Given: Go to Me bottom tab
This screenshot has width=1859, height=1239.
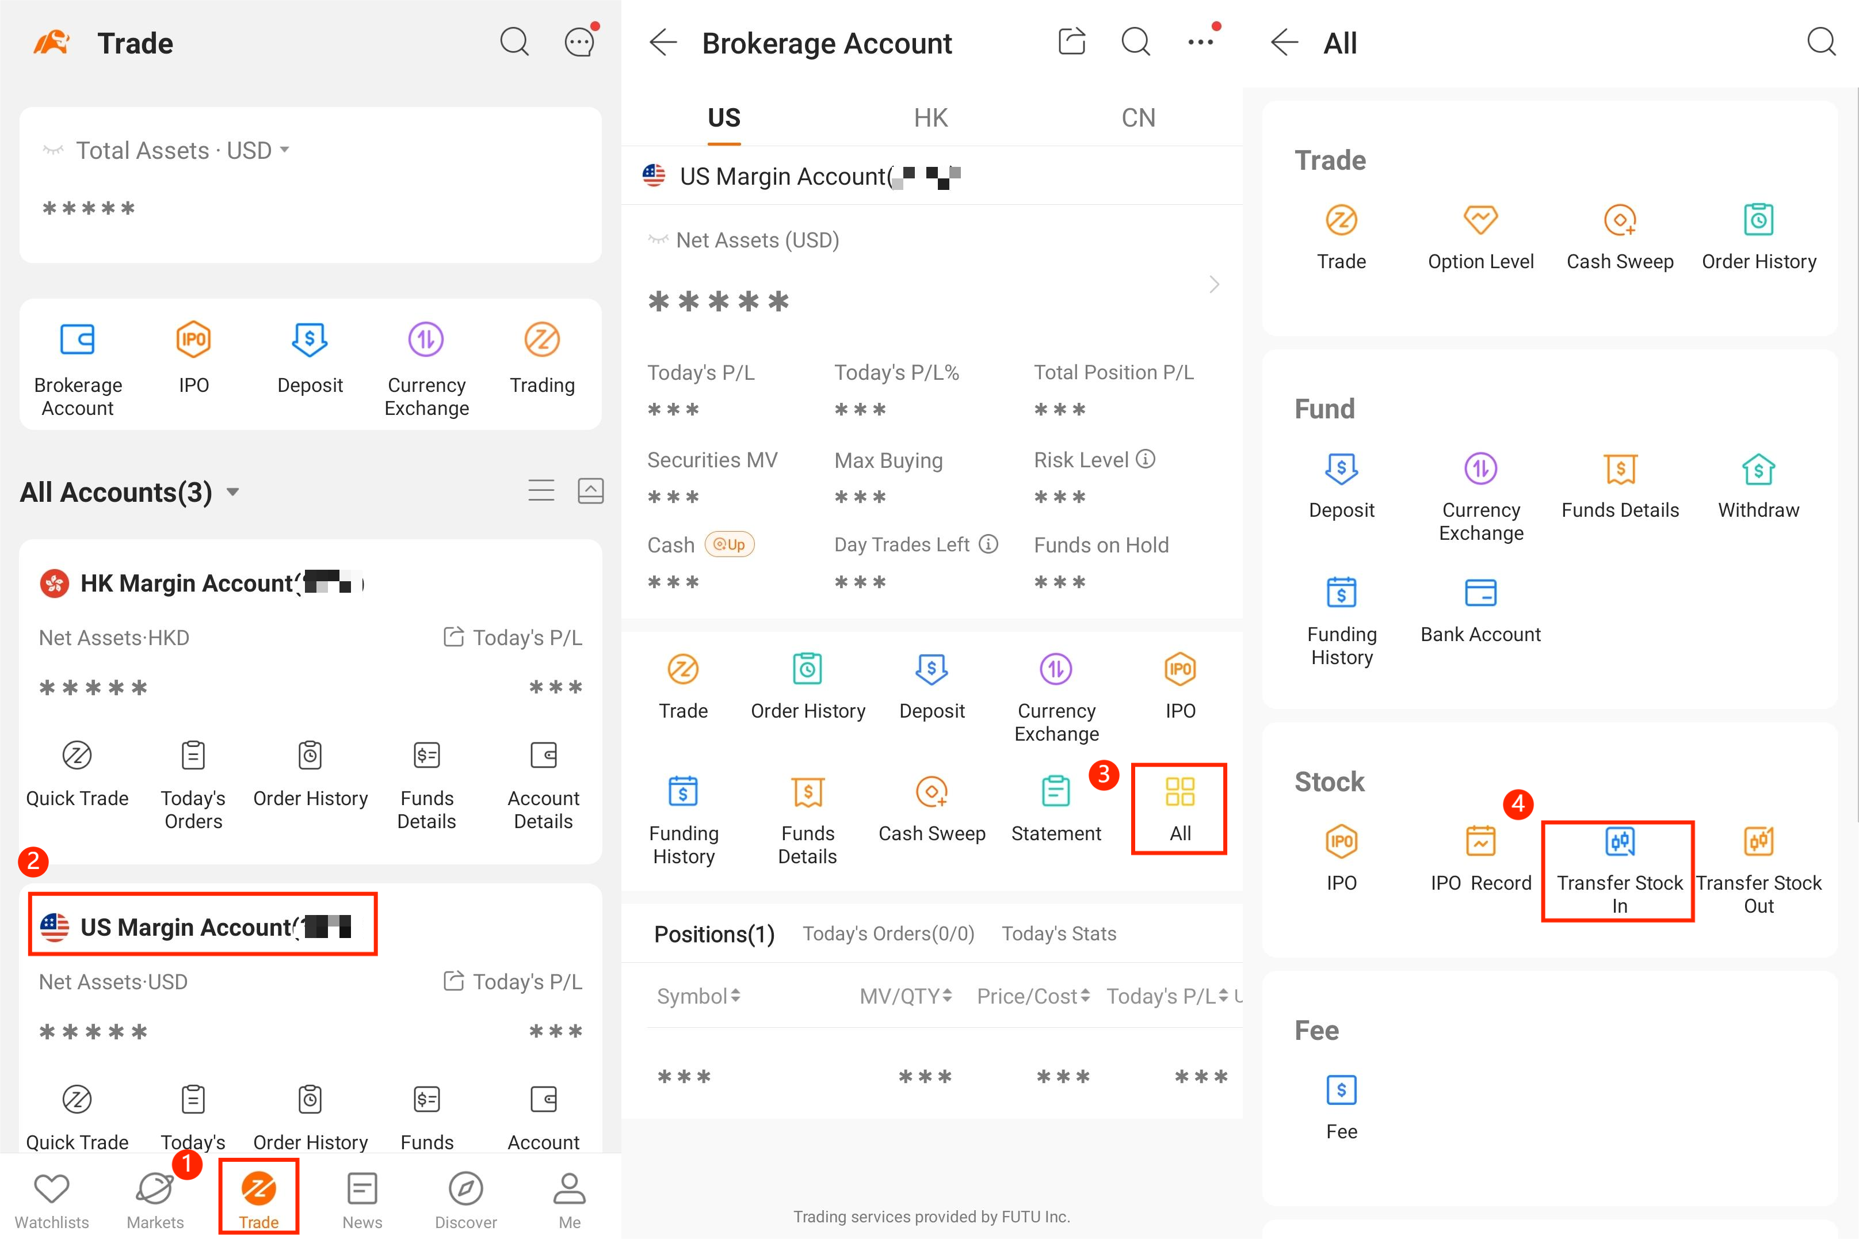Looking at the screenshot, I should pyautogui.click(x=570, y=1200).
